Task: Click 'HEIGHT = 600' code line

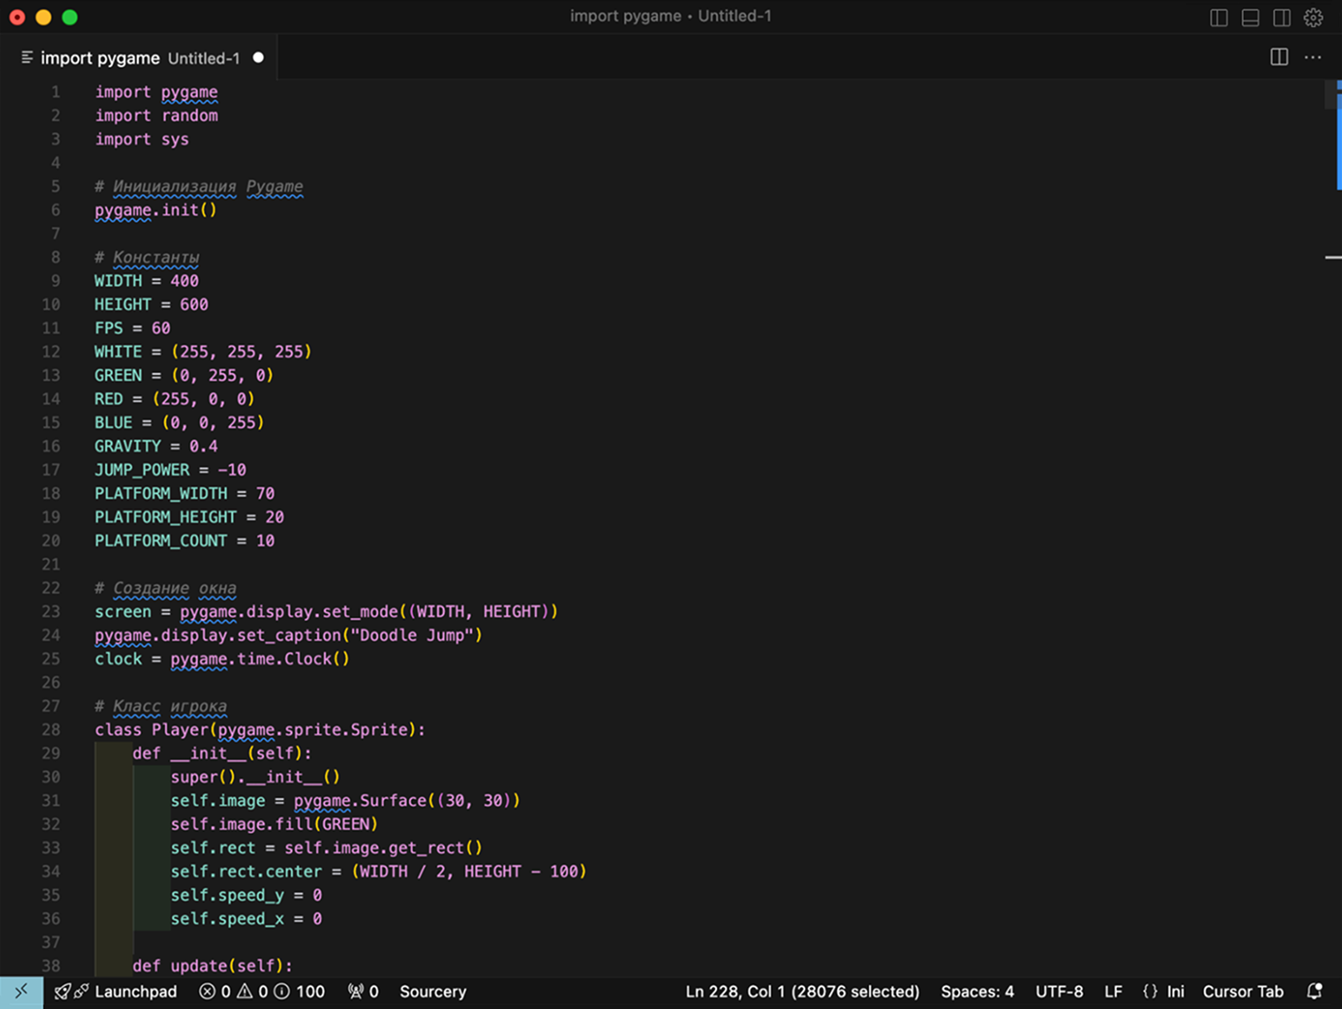Action: point(151,305)
